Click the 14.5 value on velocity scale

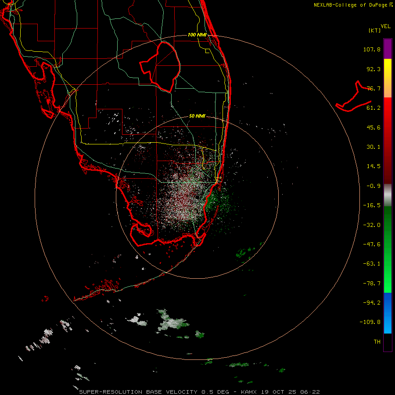tap(373, 166)
